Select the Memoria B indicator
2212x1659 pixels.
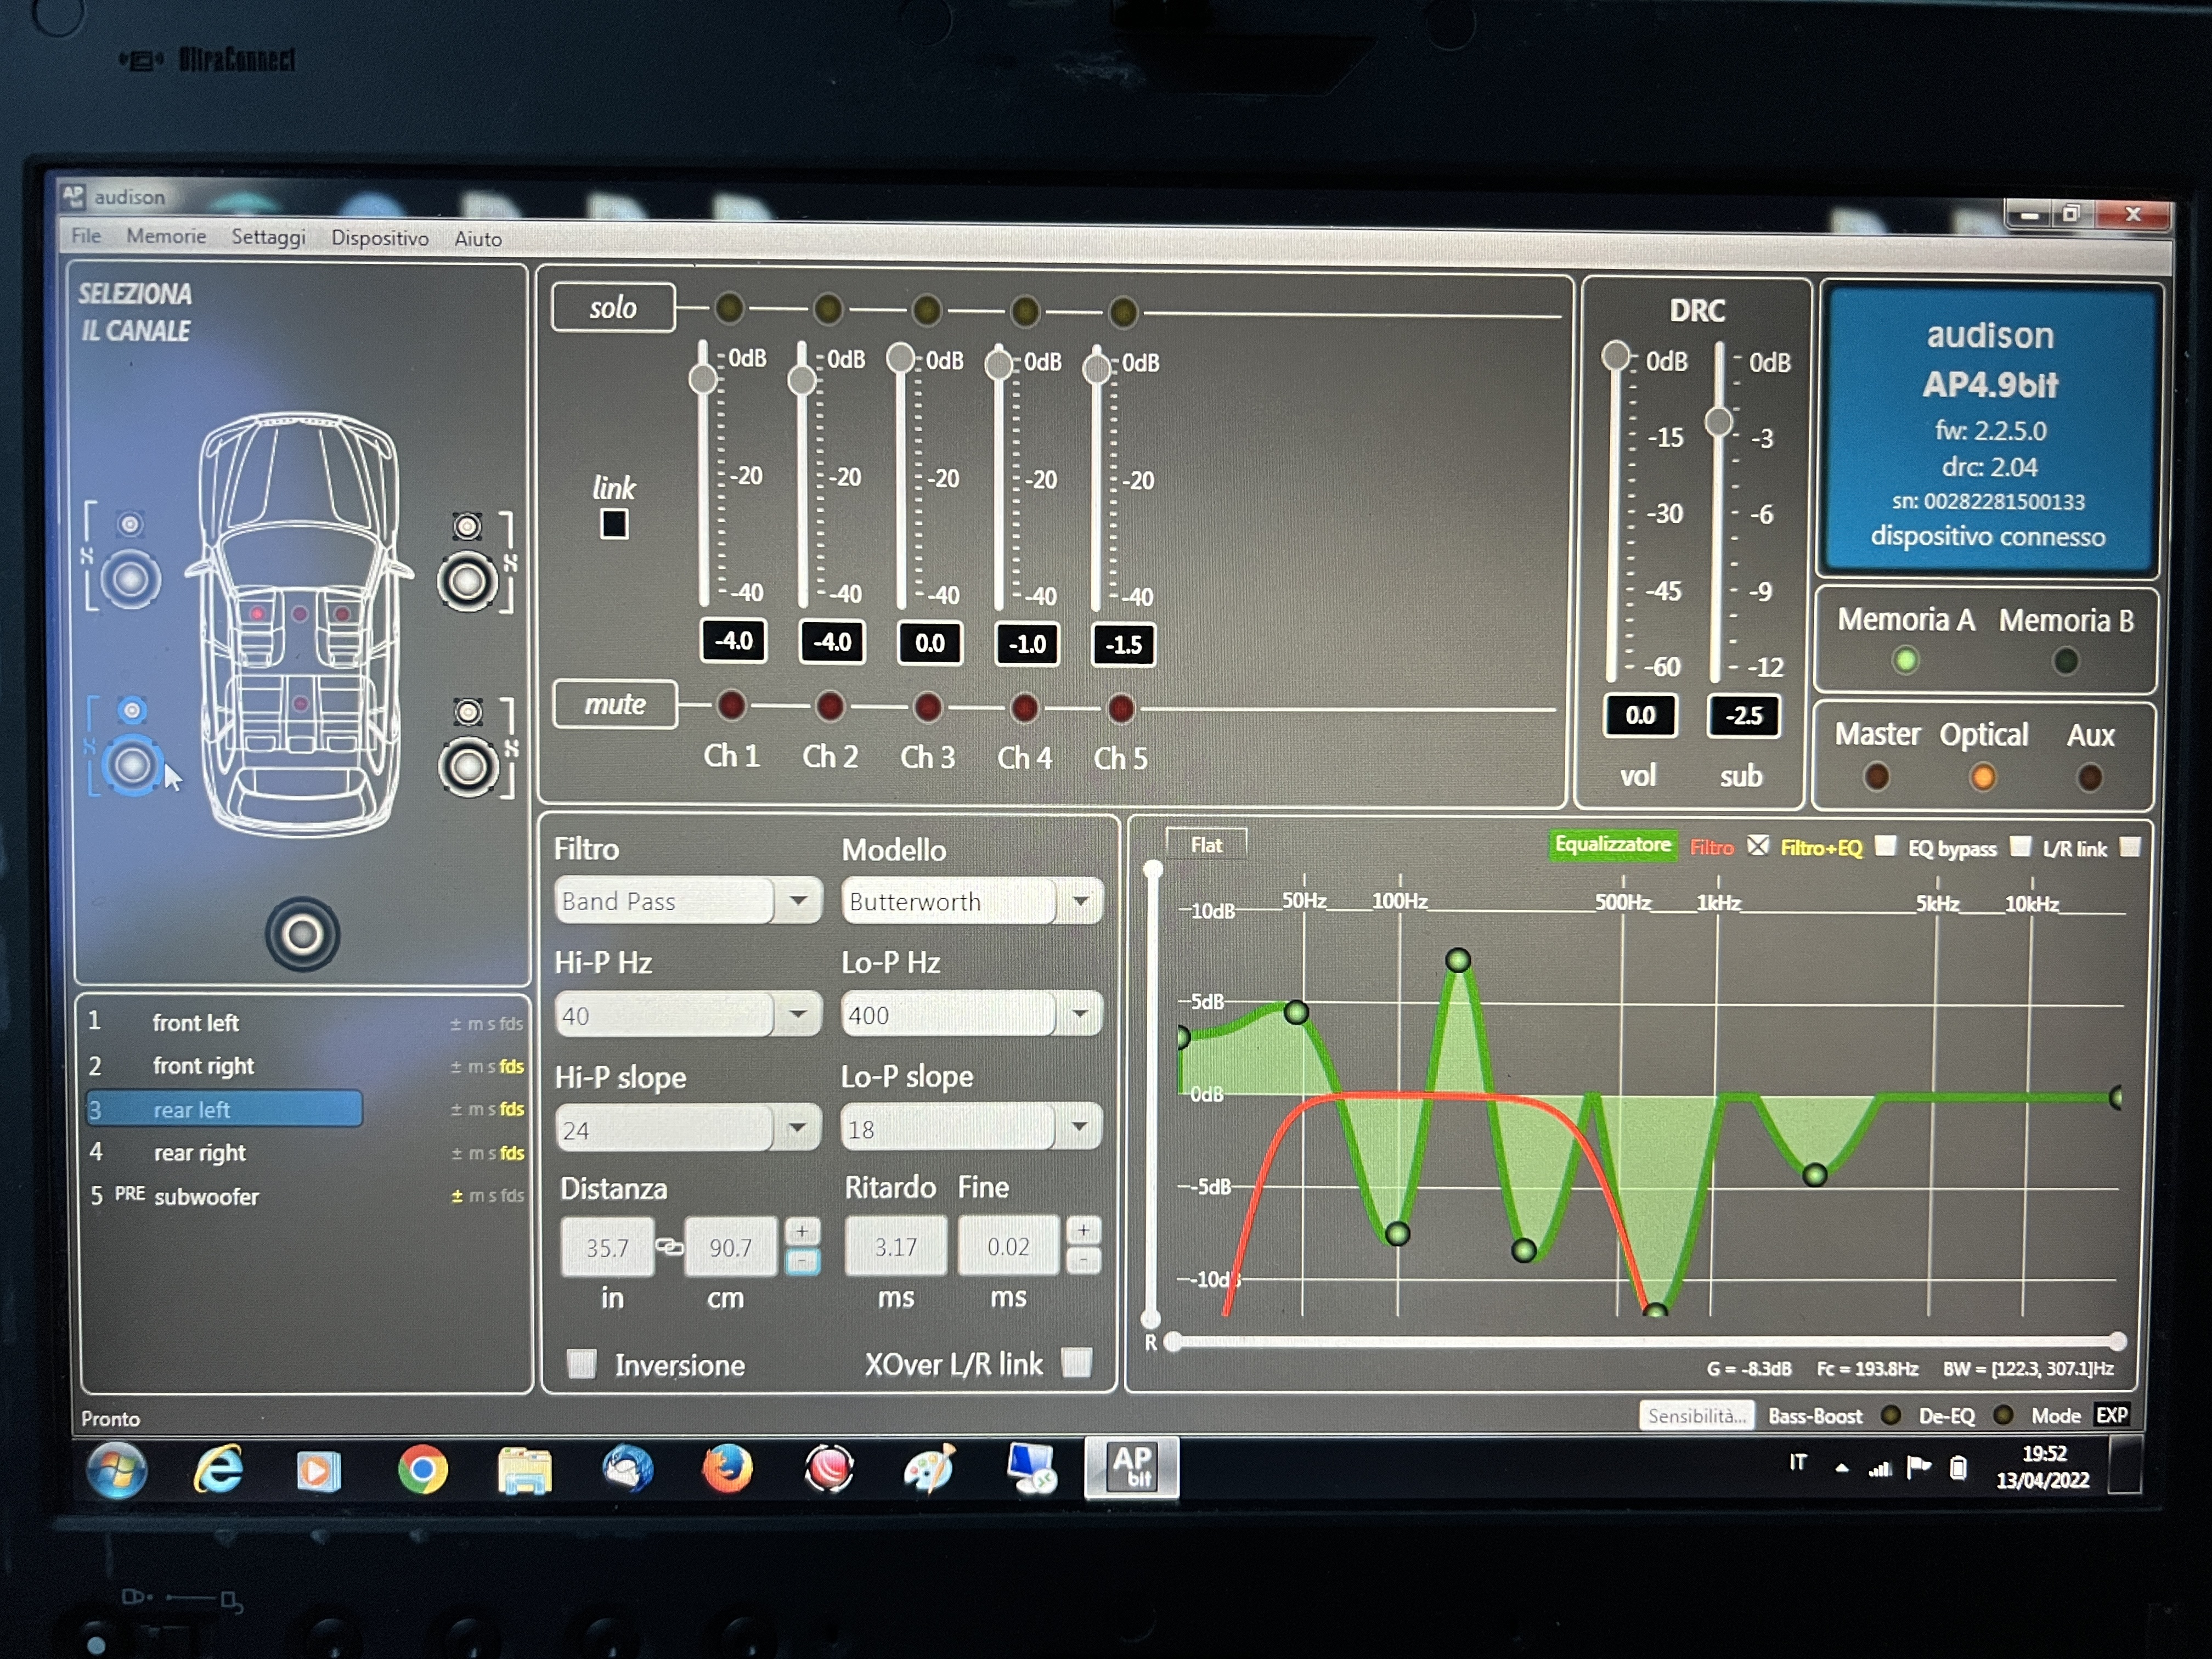click(x=2065, y=661)
